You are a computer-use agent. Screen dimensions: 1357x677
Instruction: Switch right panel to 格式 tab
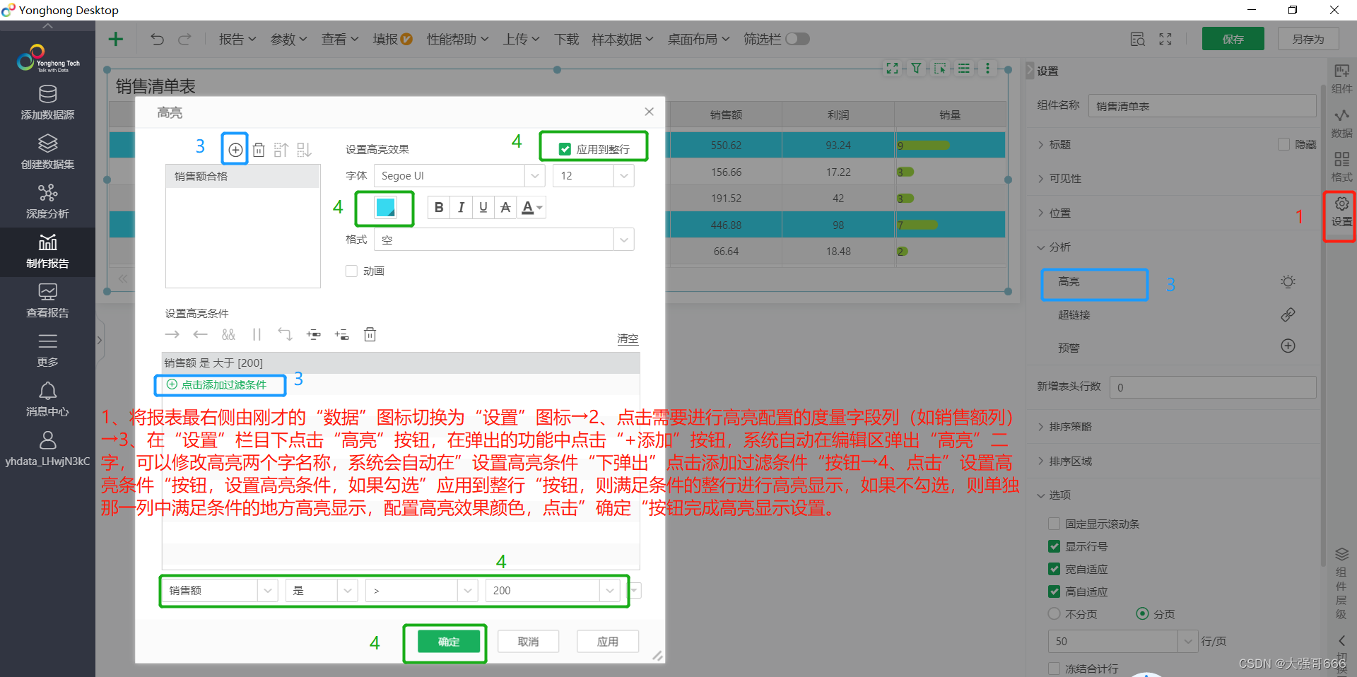click(1341, 167)
